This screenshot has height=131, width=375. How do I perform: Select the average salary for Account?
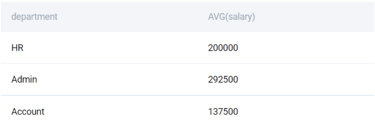click(223, 112)
